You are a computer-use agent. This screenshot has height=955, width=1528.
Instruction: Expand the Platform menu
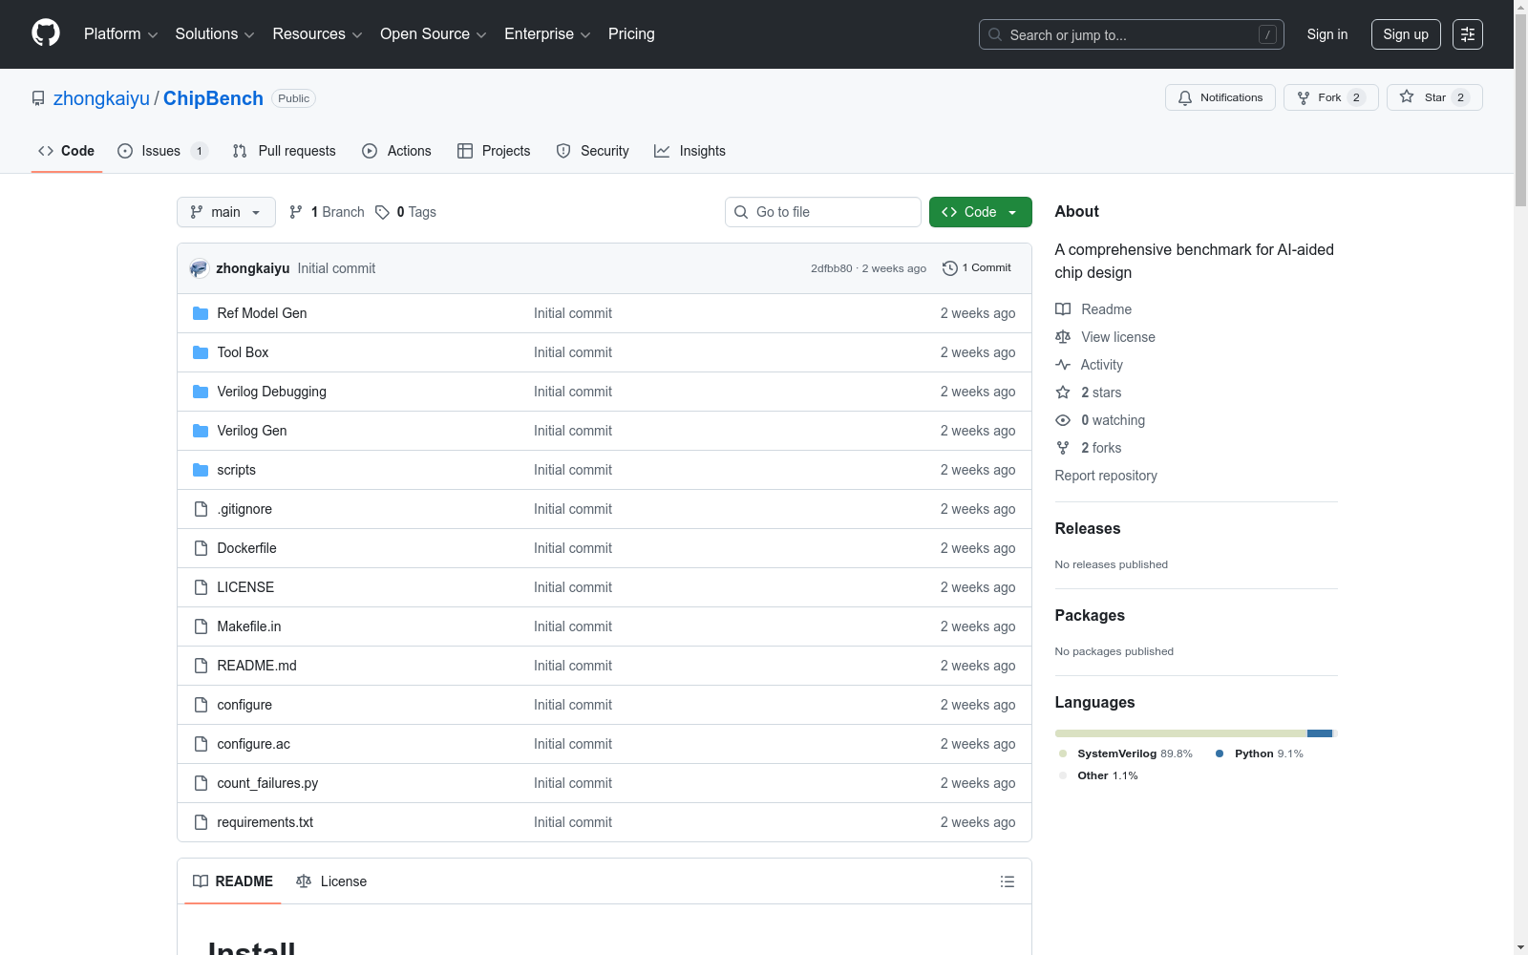[120, 34]
